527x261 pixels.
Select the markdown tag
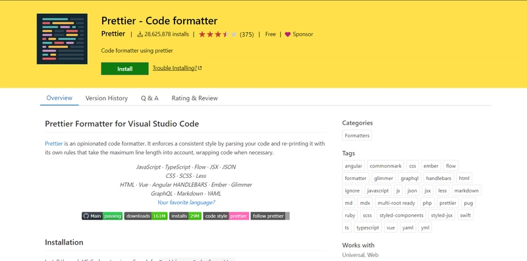click(x=466, y=190)
